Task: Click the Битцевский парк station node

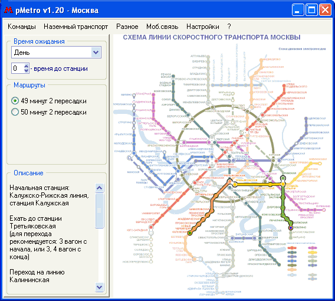Action: pos(195,259)
